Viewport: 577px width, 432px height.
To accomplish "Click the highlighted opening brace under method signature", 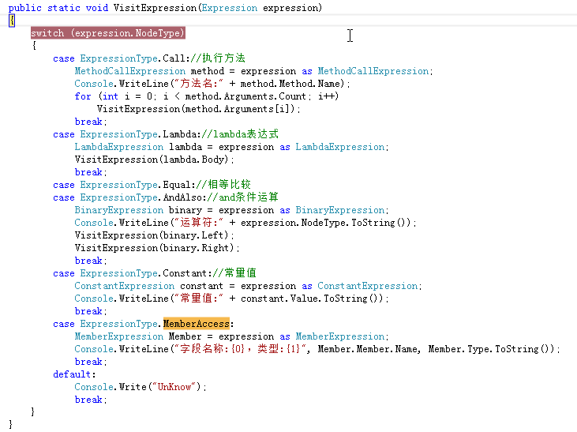I will point(11,21).
